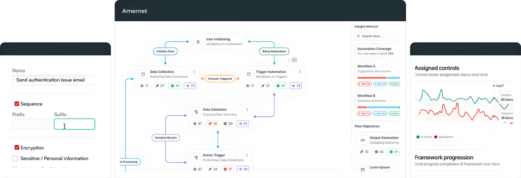Open the Data Validation node's dotted options handle
The width and height of the screenshot is (521, 178).
point(247,110)
